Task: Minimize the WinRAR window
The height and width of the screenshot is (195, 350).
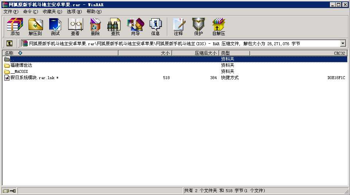Action: point(332,4)
